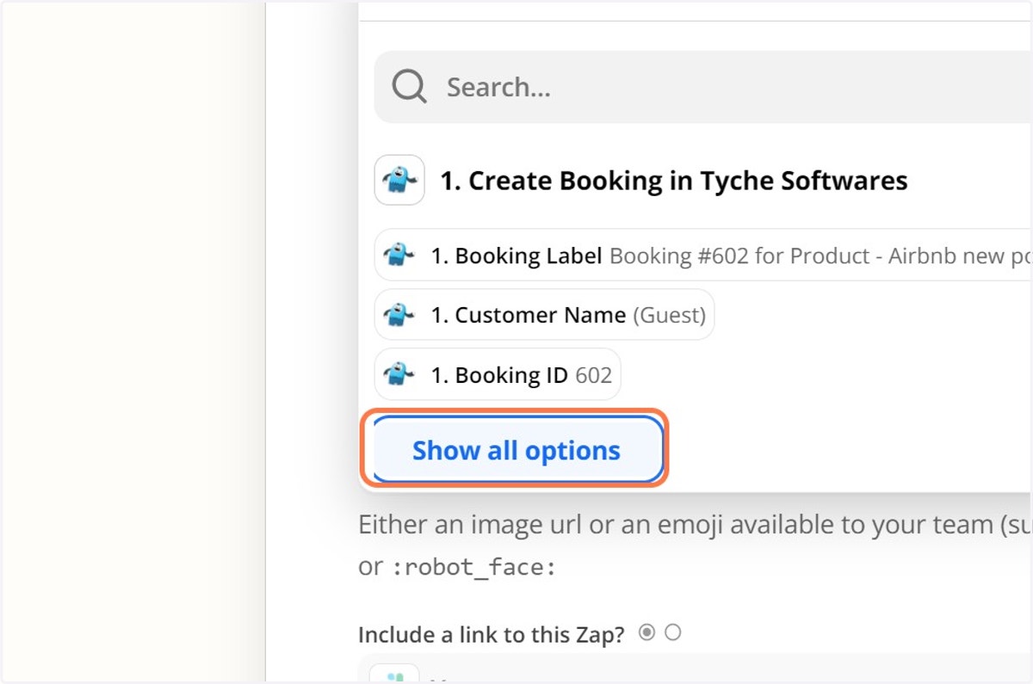Click the ":robot_face:" emoji code text
Viewport: 1033px width, 684px height.
tap(476, 568)
